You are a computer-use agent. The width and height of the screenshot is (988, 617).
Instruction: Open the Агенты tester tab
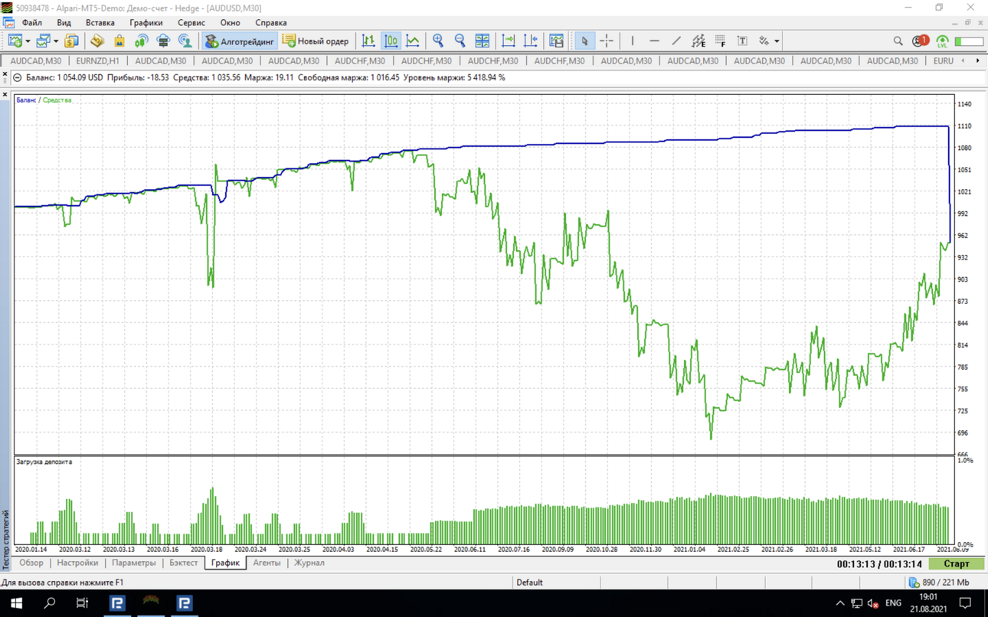click(x=267, y=563)
